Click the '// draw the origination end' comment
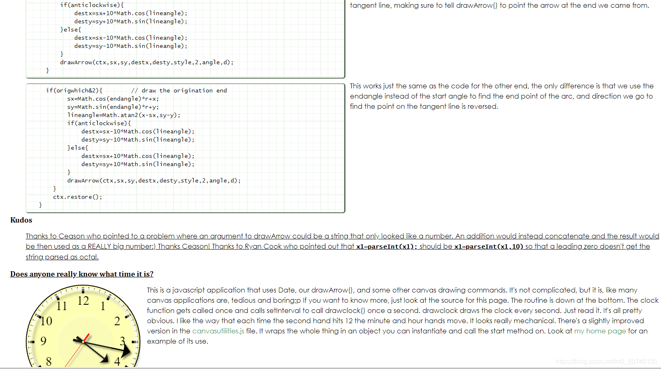 point(179,90)
